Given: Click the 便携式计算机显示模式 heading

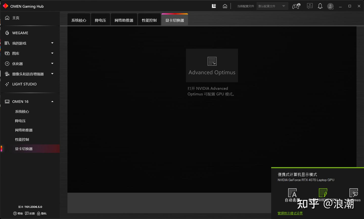Looking at the screenshot, I should pos(297,174).
